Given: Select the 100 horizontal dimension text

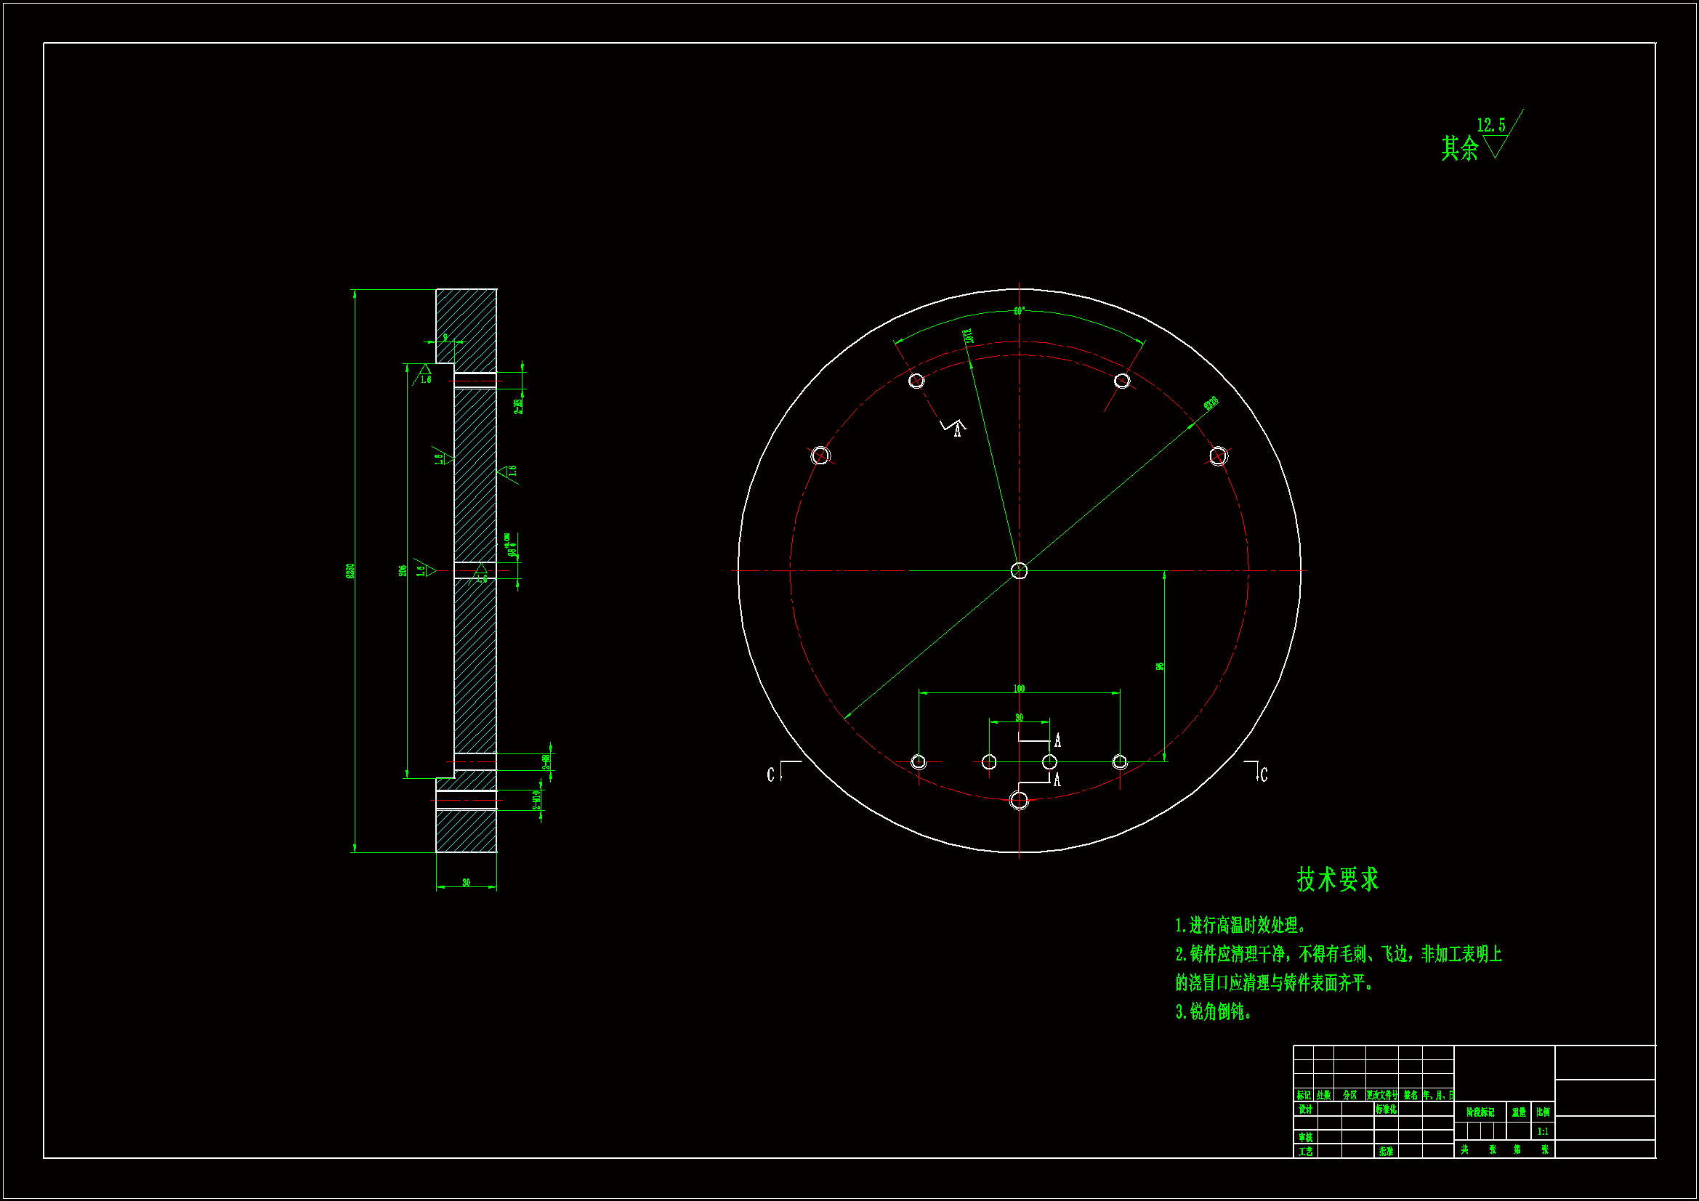Looking at the screenshot, I should click(x=1019, y=689).
